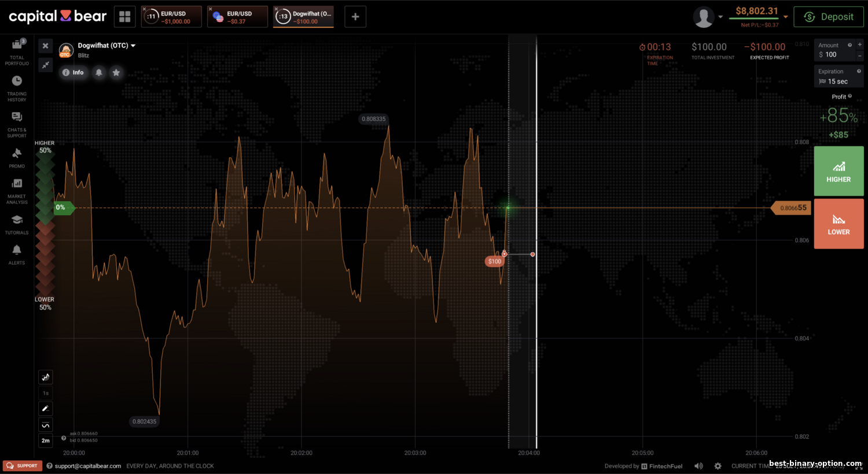Open the Alerts bell in the sidebar
This screenshot has width=868, height=474.
(17, 254)
